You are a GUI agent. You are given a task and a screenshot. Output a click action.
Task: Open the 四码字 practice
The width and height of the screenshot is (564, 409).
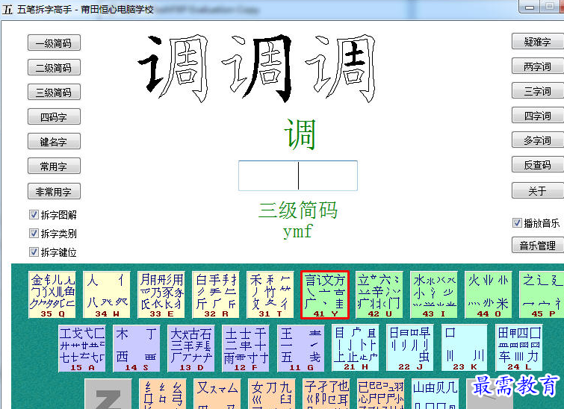click(x=54, y=117)
